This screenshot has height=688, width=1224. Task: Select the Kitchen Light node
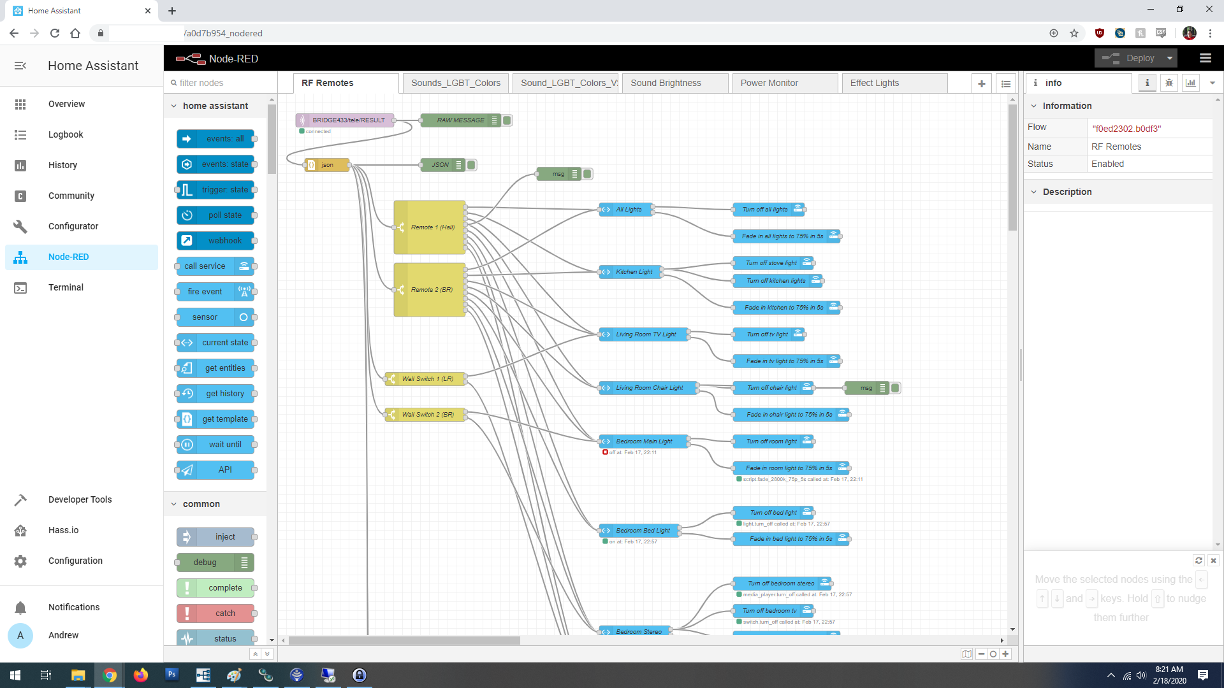pyautogui.click(x=630, y=272)
